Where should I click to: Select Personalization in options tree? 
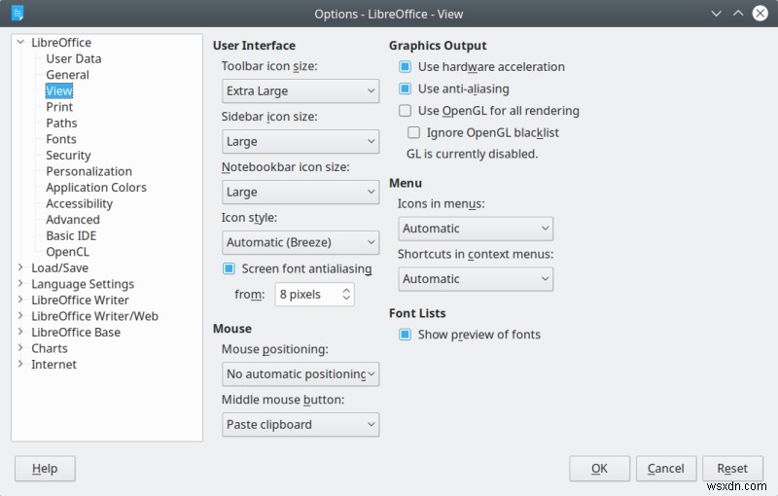pos(88,171)
